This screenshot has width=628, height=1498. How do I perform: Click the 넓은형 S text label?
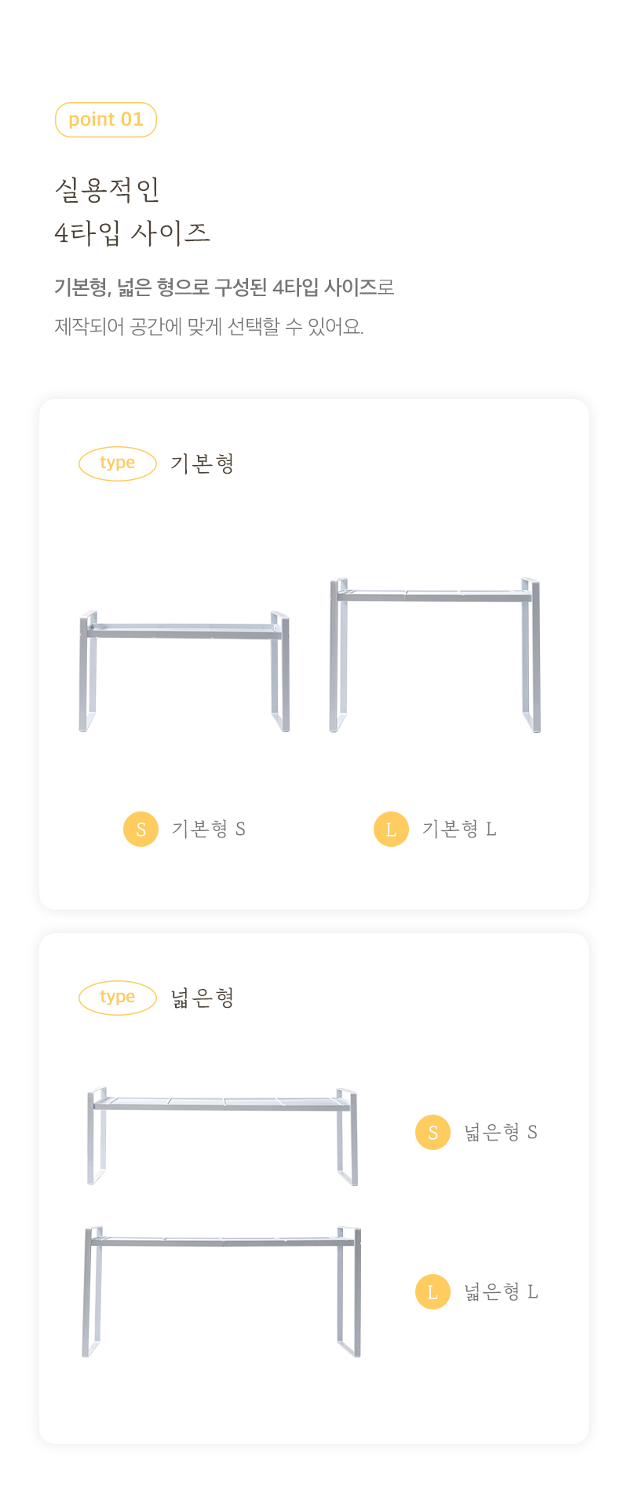pyautogui.click(x=501, y=1132)
